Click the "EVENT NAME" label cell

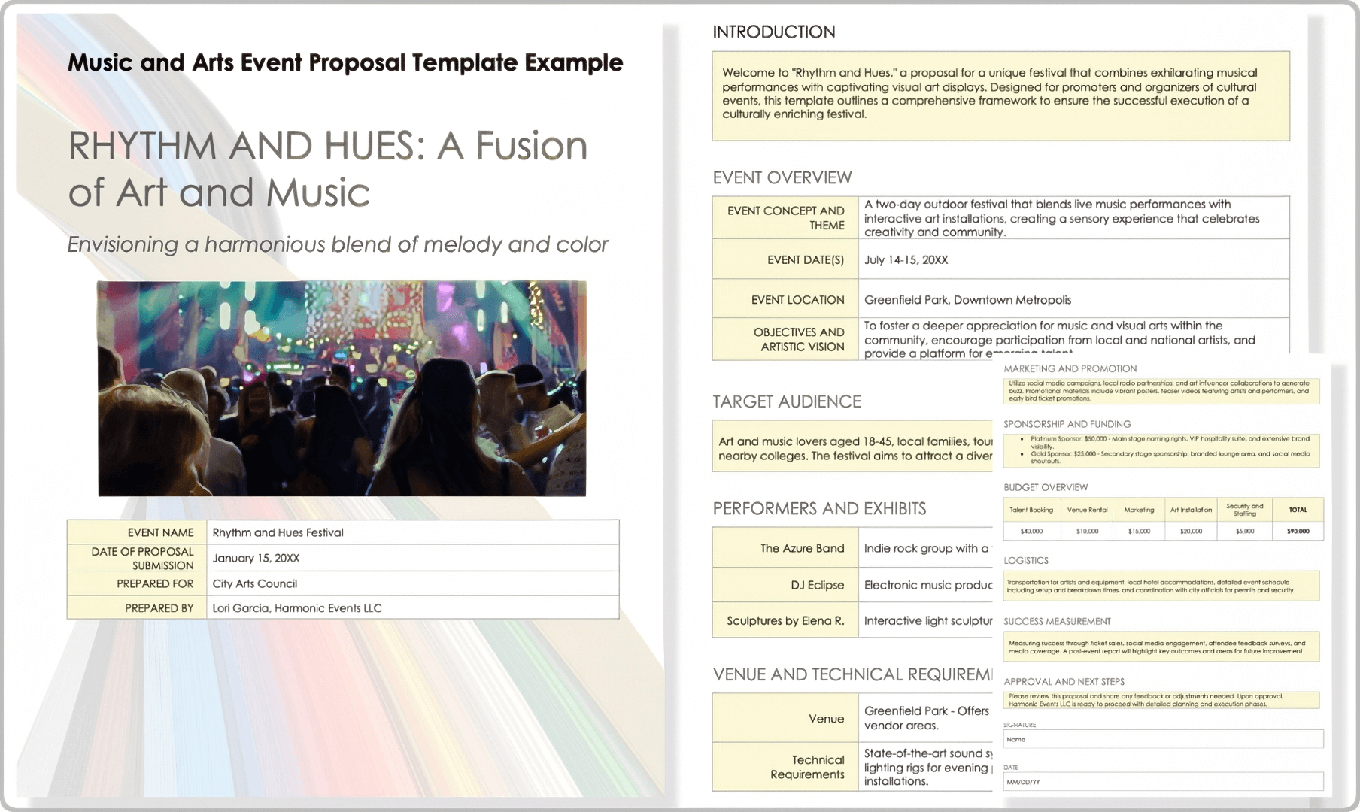[x=137, y=532]
